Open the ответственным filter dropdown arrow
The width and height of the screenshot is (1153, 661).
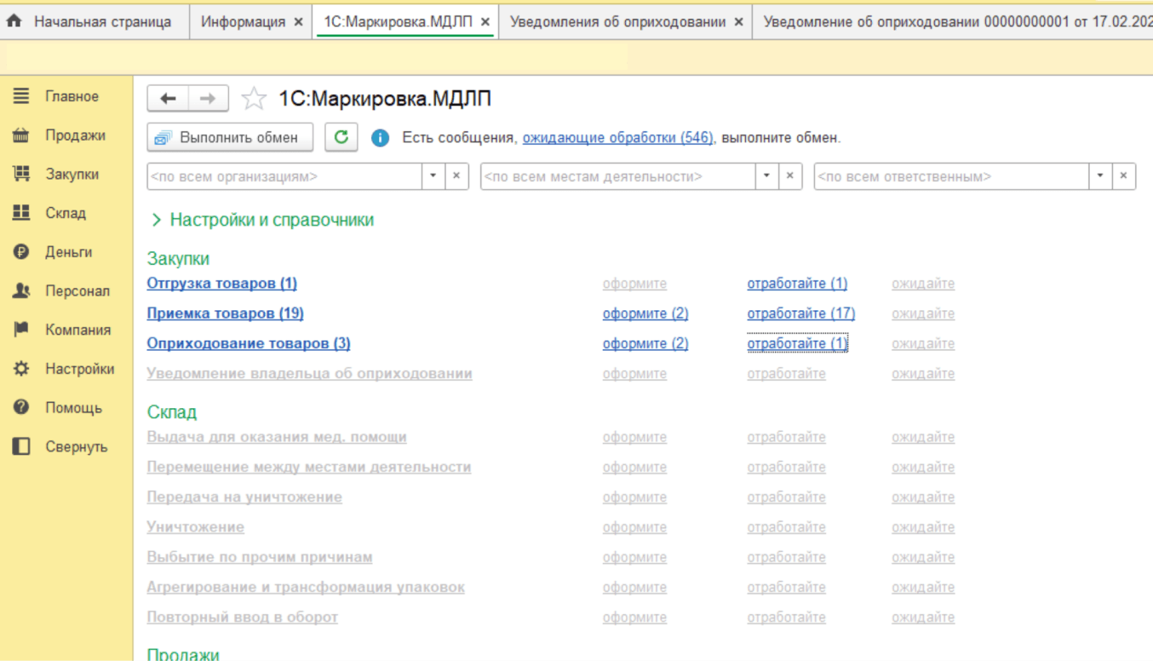coord(1101,176)
